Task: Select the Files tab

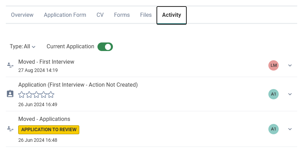Action: (x=146, y=15)
